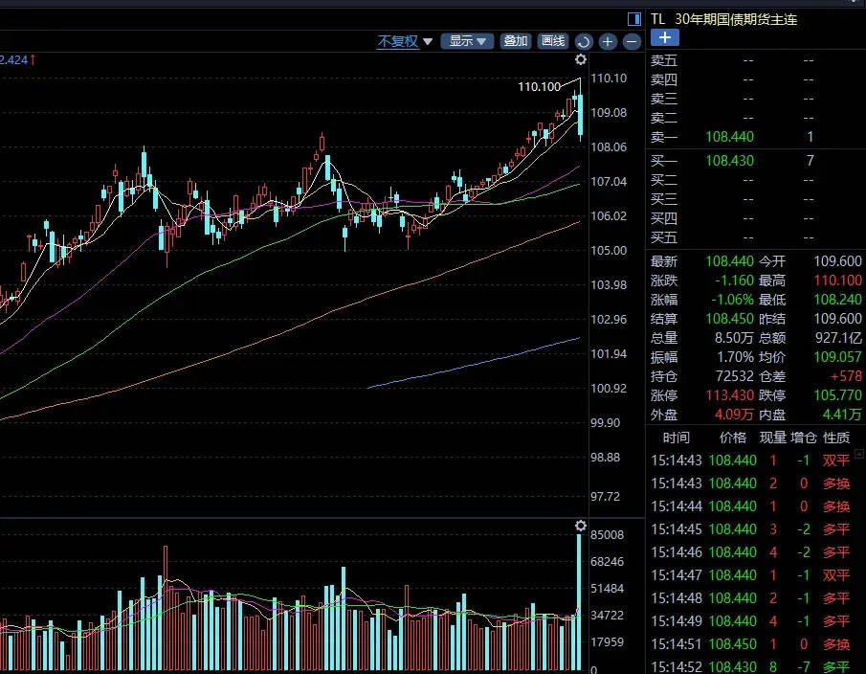This screenshot has height=674, width=866.
Task: Zoom out chart with the minus circle icon
Action: pos(632,42)
